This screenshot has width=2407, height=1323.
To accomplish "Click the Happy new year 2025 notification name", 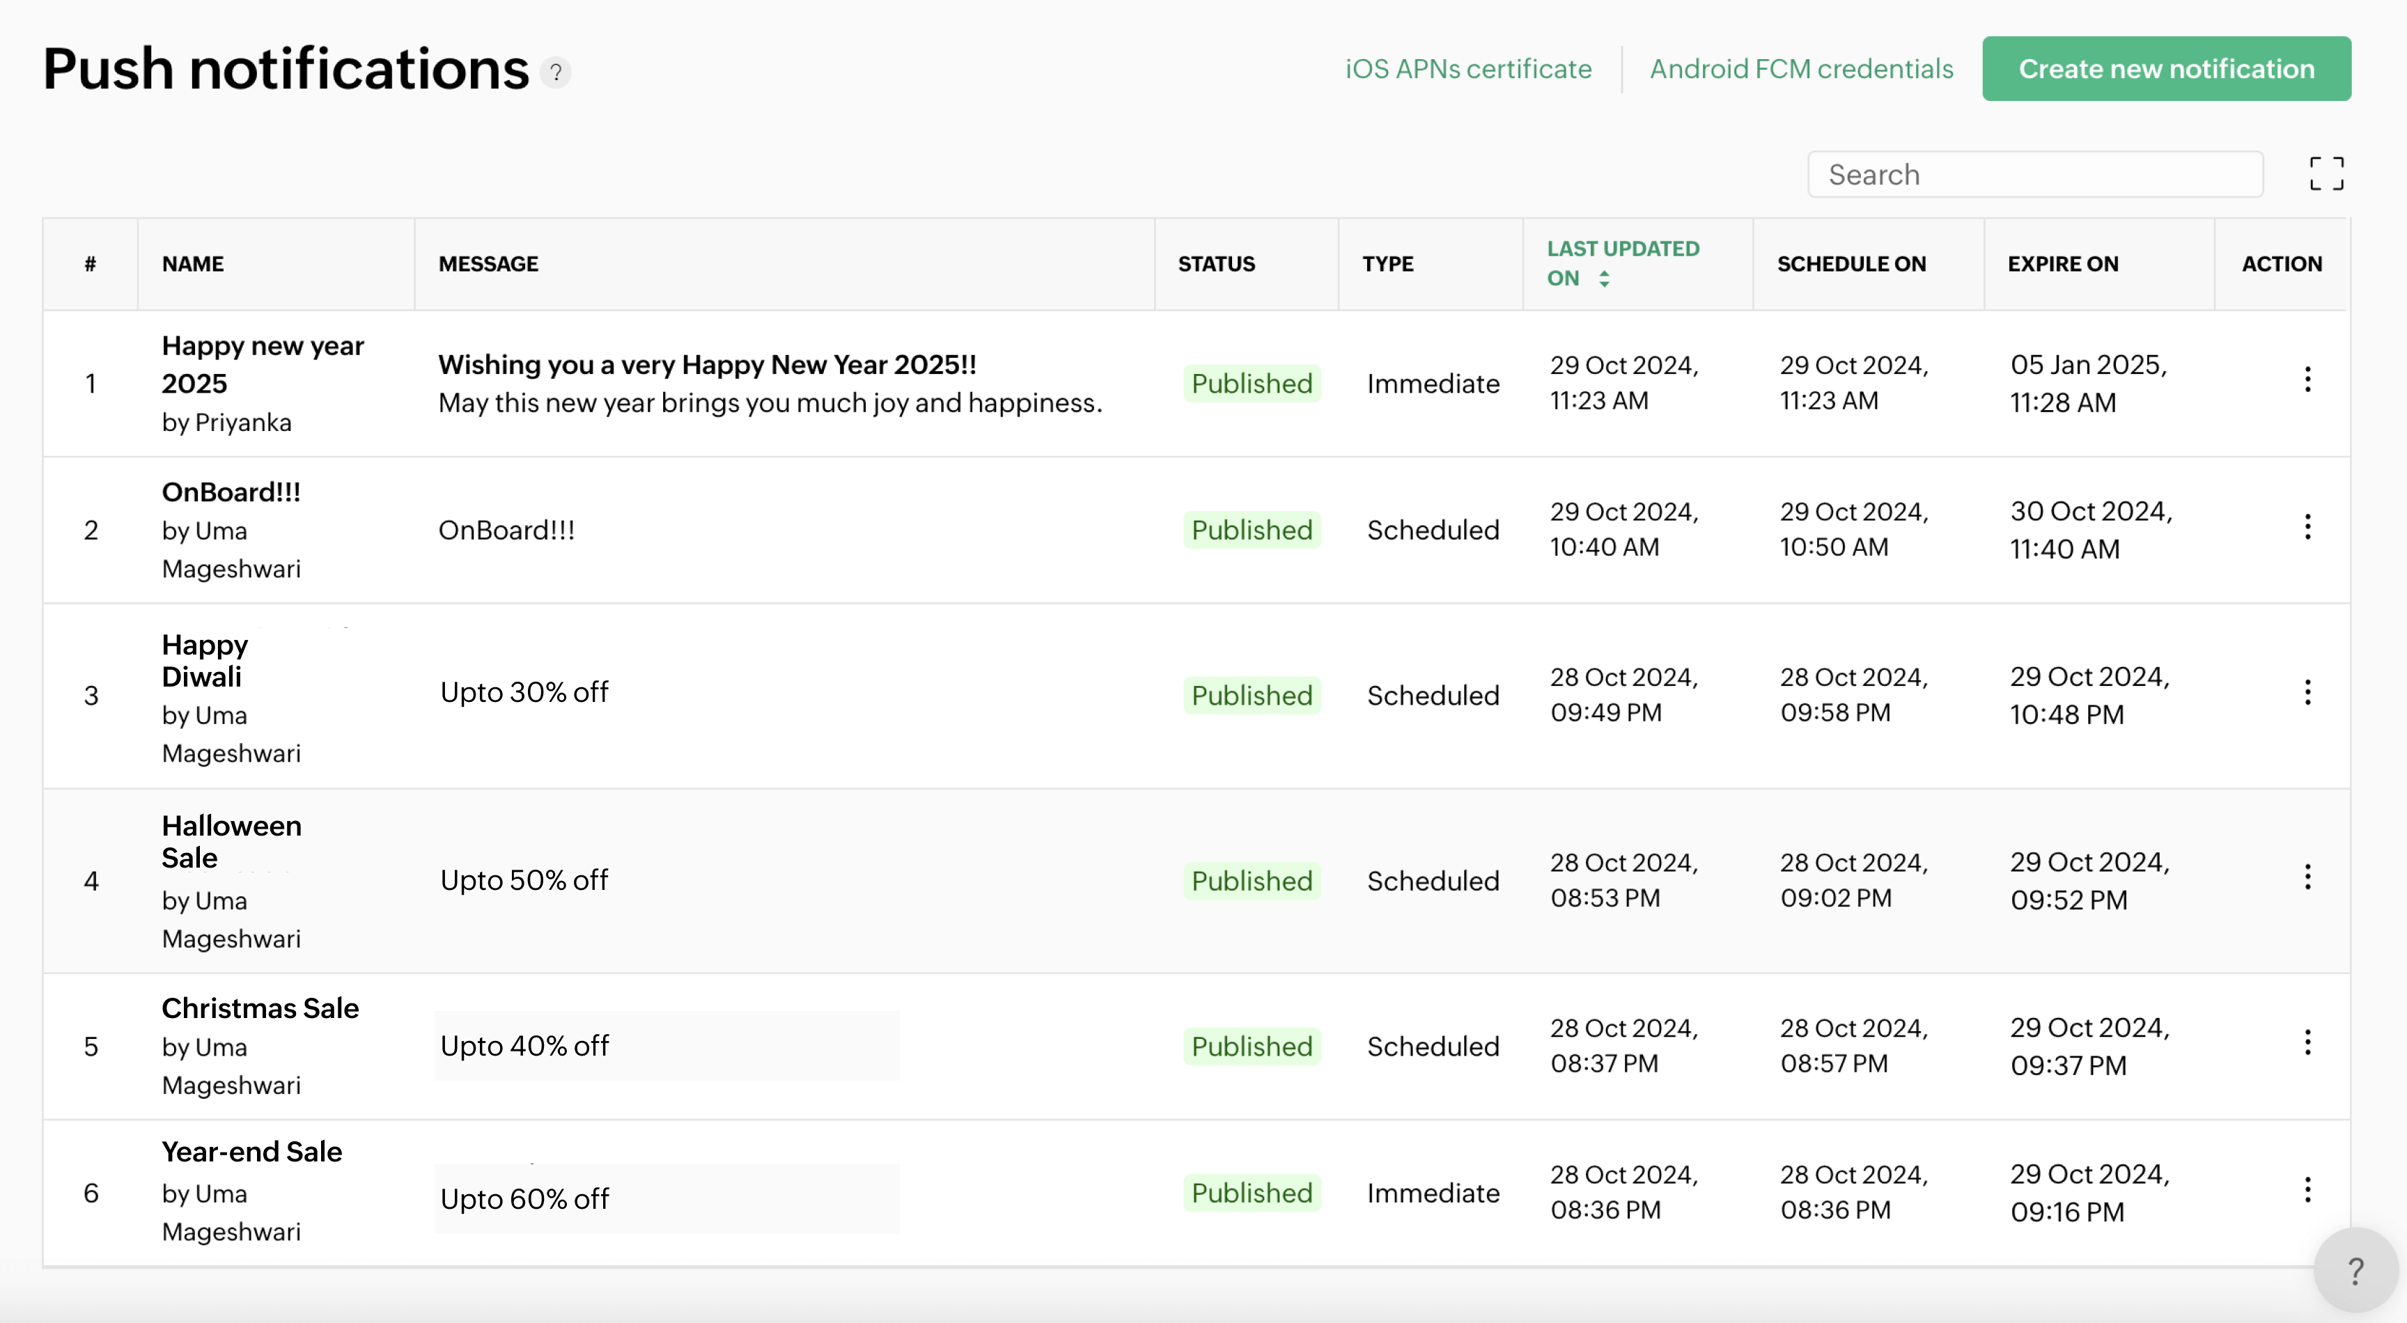I will pos(263,364).
